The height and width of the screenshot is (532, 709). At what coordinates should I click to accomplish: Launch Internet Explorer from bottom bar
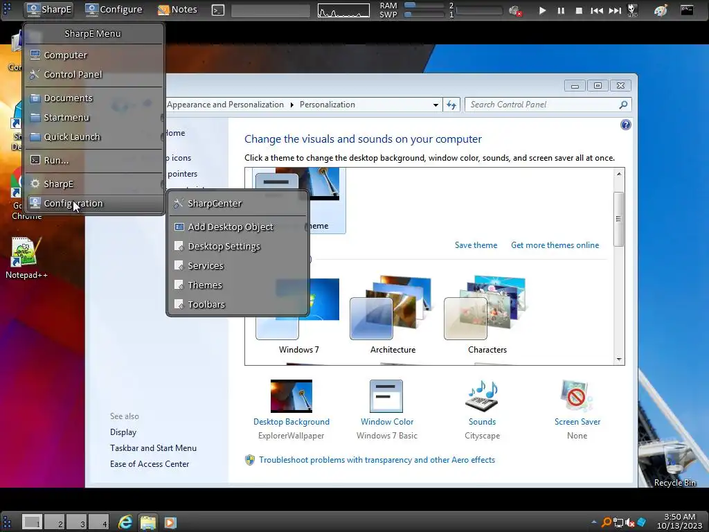coord(125,522)
